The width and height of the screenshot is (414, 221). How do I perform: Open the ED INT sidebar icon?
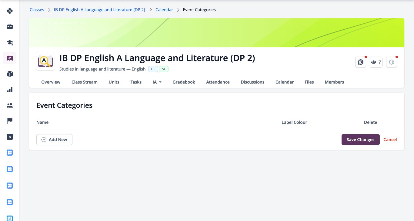(x=10, y=218)
